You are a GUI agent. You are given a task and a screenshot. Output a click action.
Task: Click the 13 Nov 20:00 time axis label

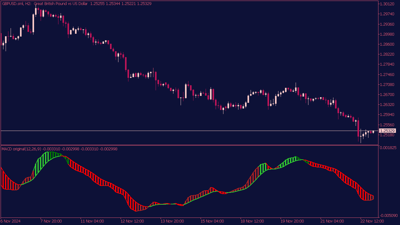(x=172, y=221)
